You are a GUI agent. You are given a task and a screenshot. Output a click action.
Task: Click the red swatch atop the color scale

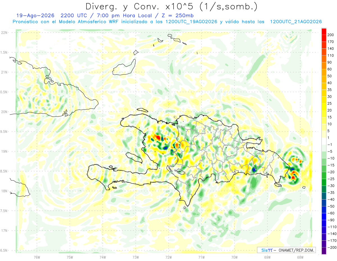pyautogui.click(x=324, y=31)
